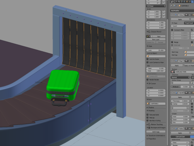
Task: Collapse the View panel
Action: [x=147, y=46]
